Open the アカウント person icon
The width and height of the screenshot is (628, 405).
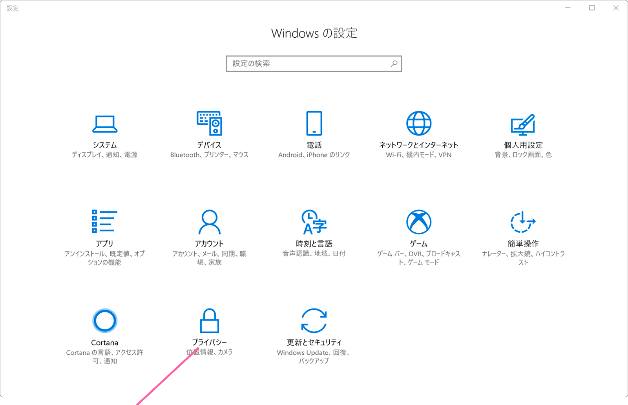point(209,222)
